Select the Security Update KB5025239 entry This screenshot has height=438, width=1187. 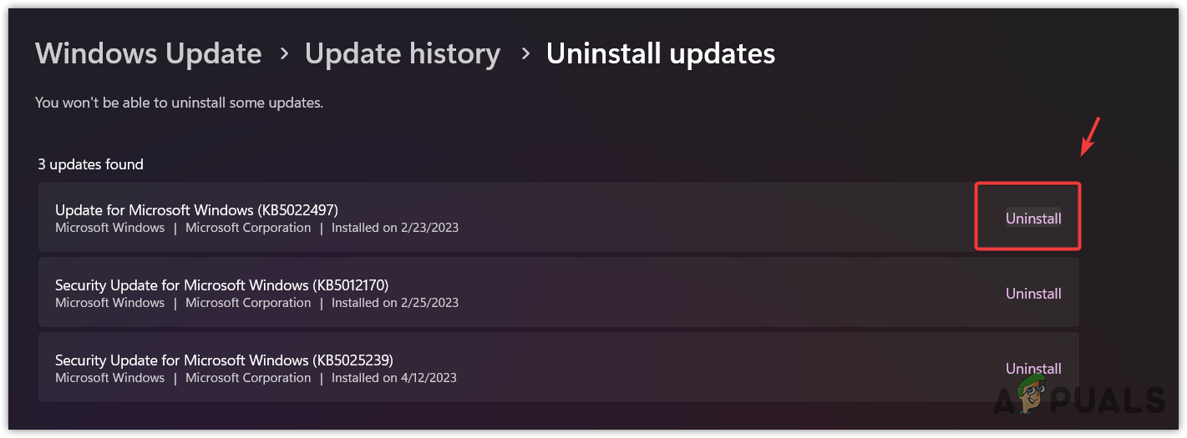tap(559, 368)
